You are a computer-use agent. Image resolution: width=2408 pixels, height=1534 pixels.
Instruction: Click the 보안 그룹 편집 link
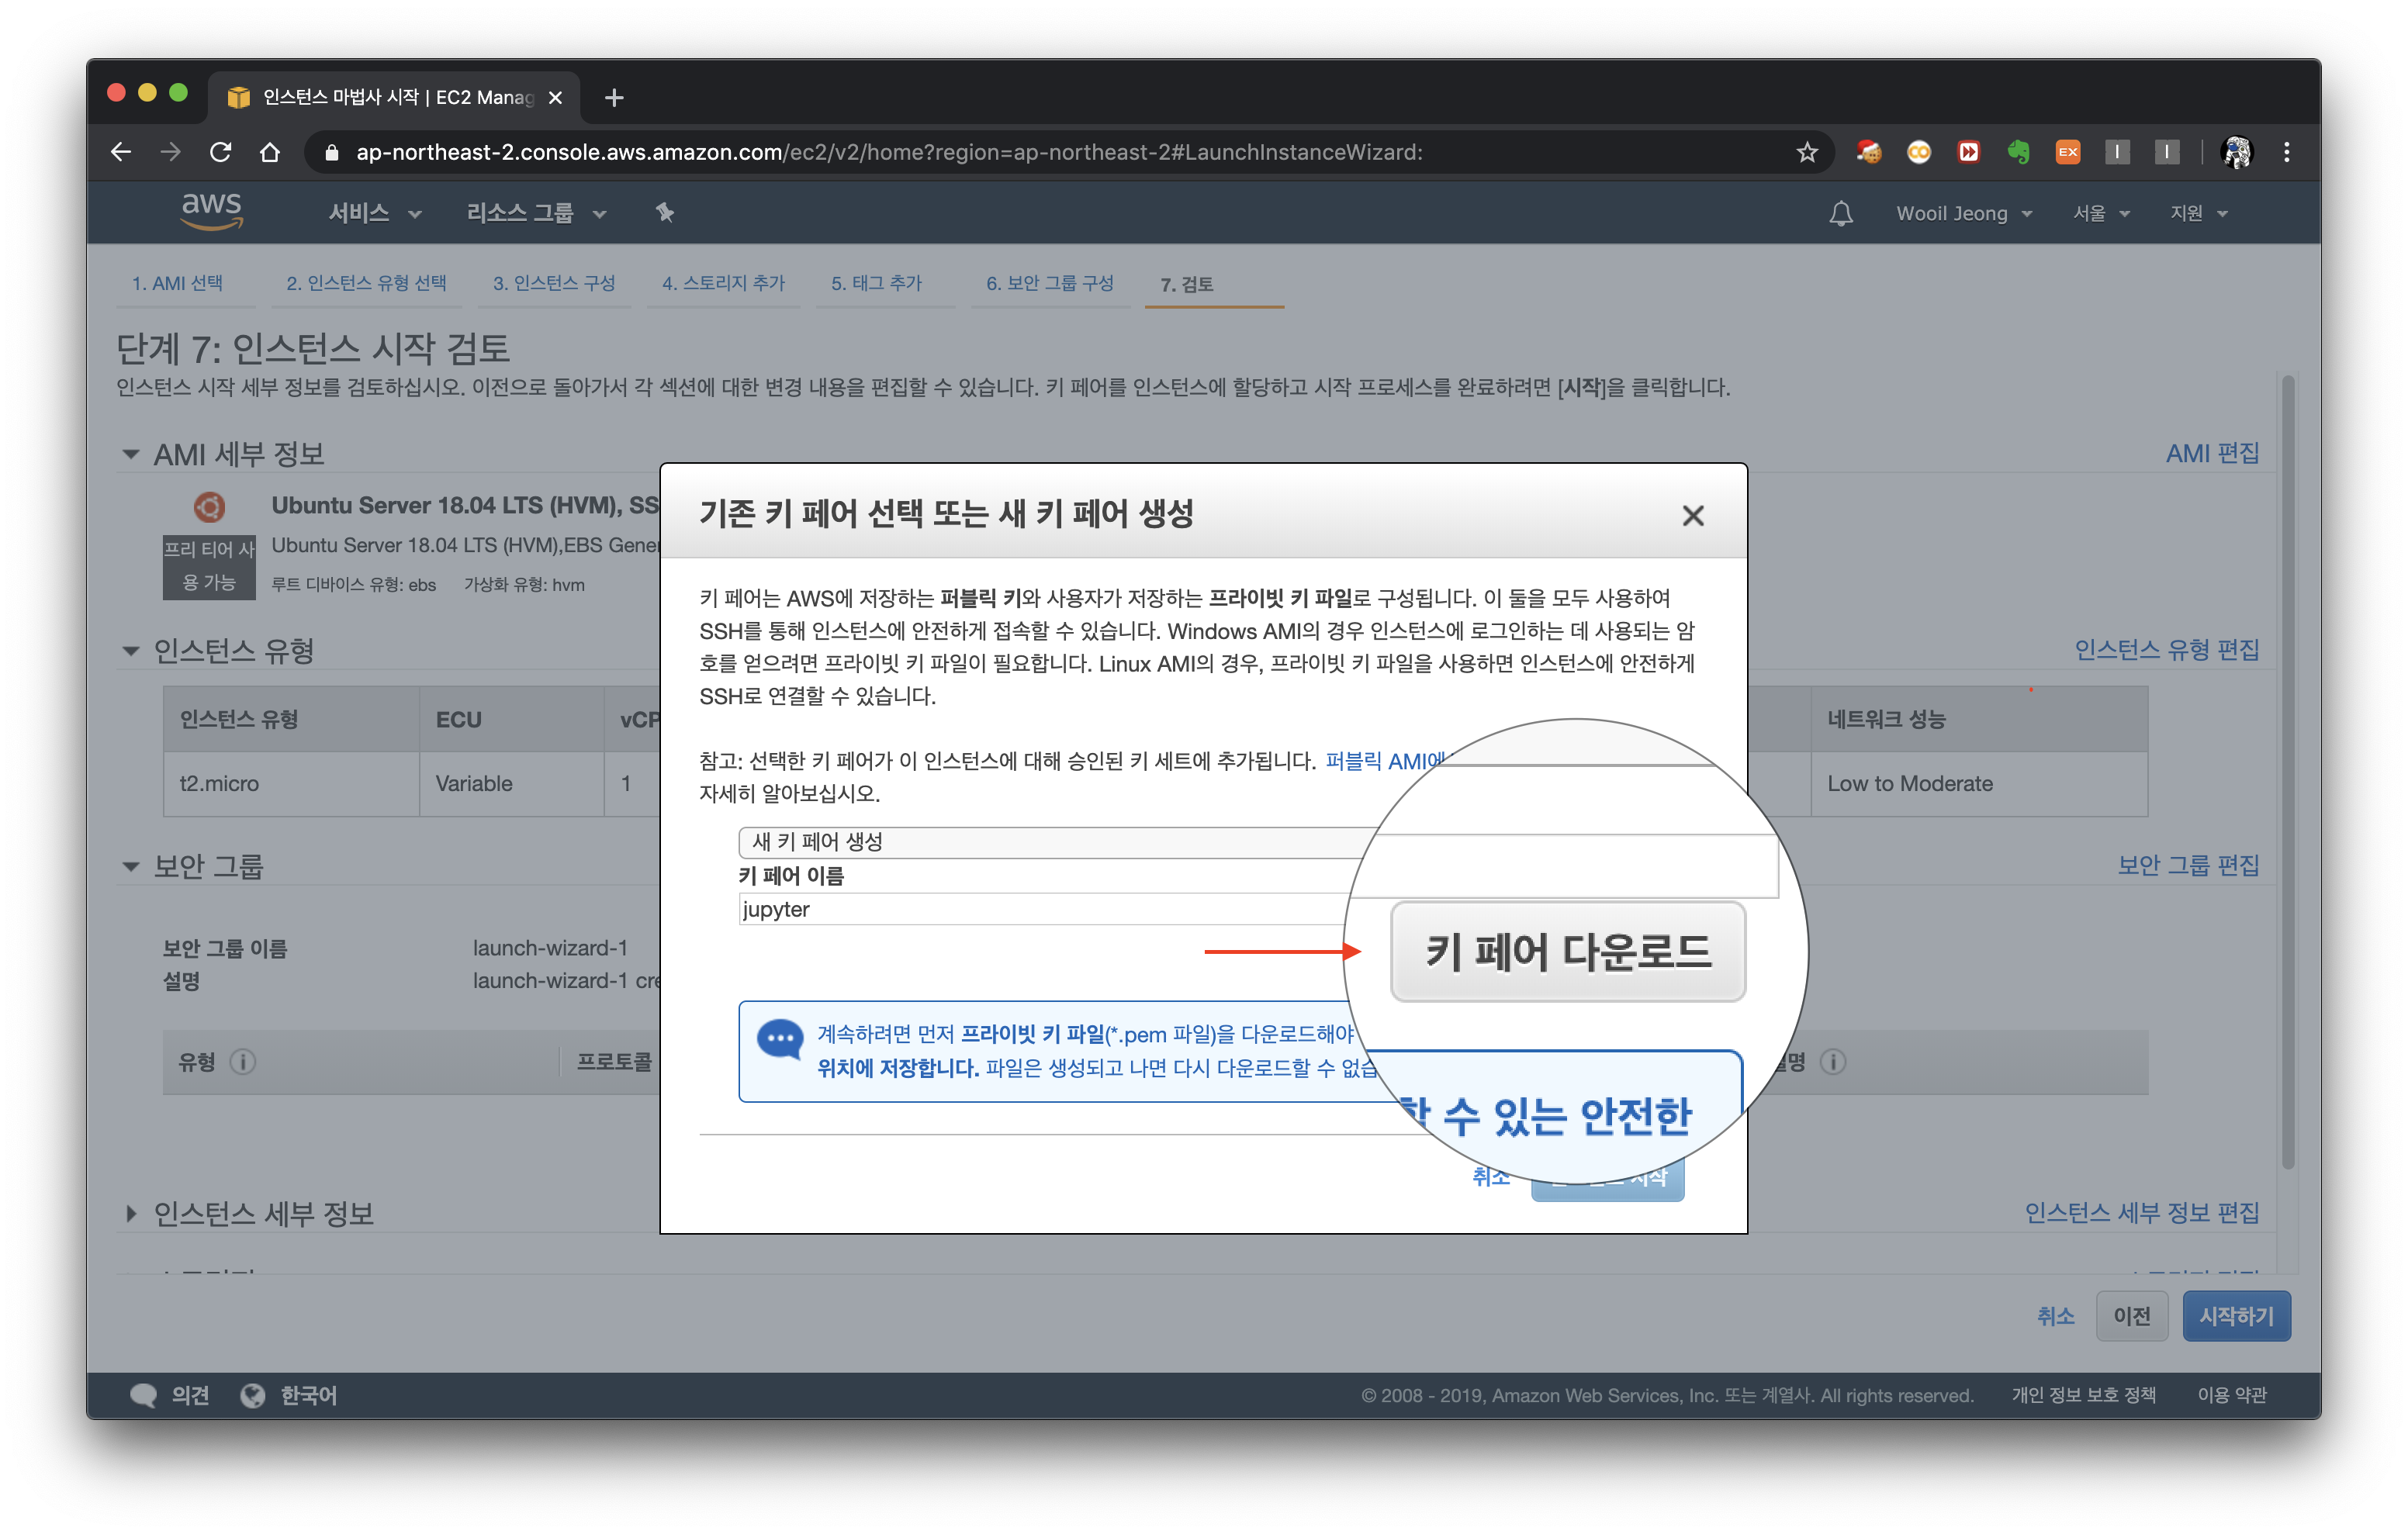(x=2188, y=865)
